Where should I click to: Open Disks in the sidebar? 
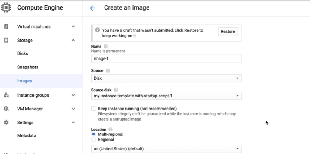tap(23, 53)
